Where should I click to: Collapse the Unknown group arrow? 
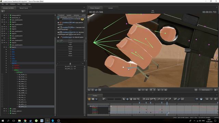(6, 61)
